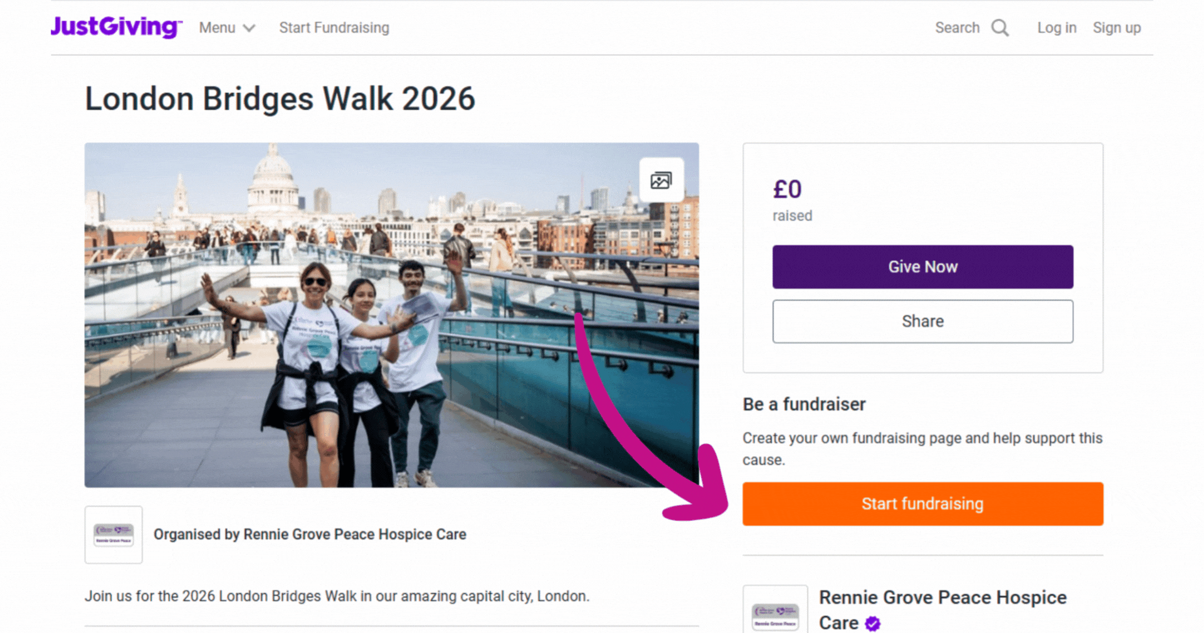Click the search magnifying glass icon

point(1000,28)
